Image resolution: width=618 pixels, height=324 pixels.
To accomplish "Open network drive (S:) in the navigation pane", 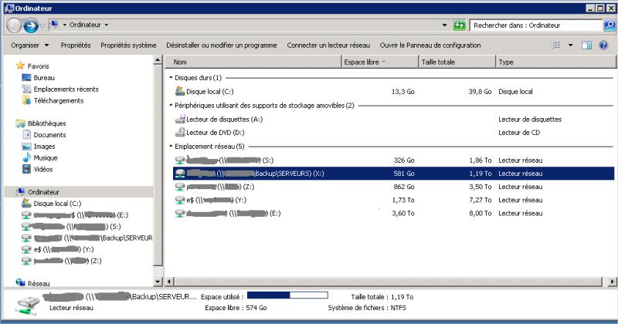I will 76,226.
